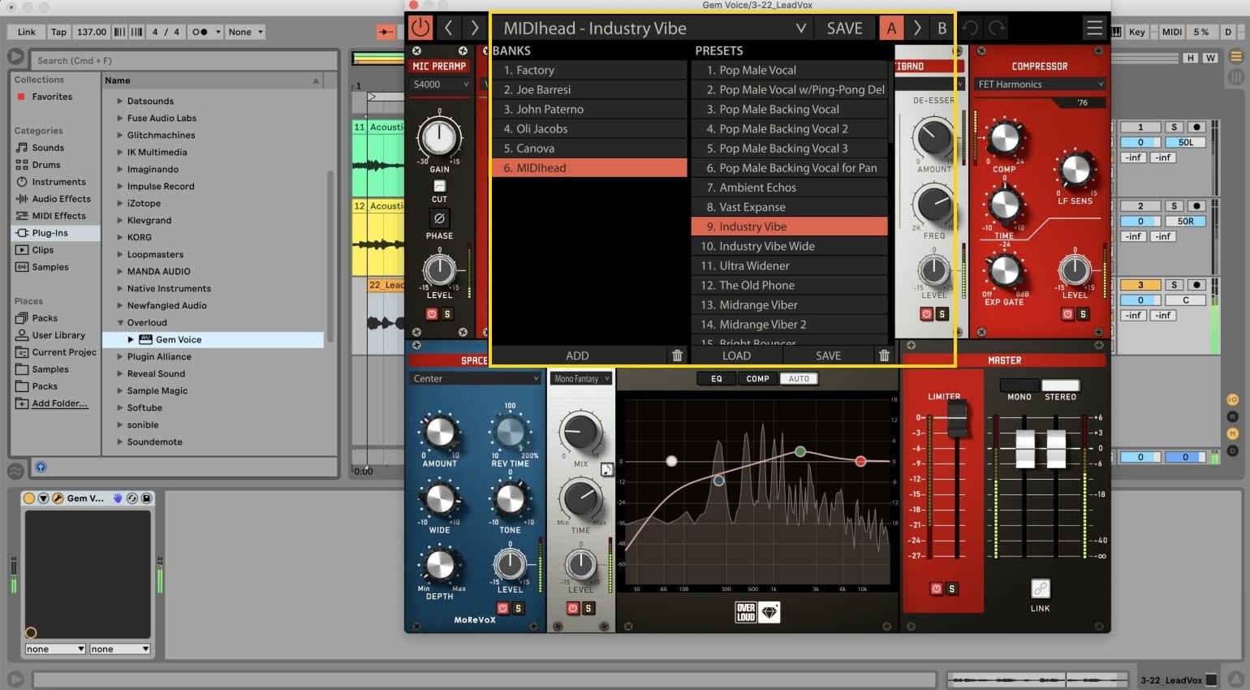
Task: Switch the Master output to Mono
Action: 1019,385
